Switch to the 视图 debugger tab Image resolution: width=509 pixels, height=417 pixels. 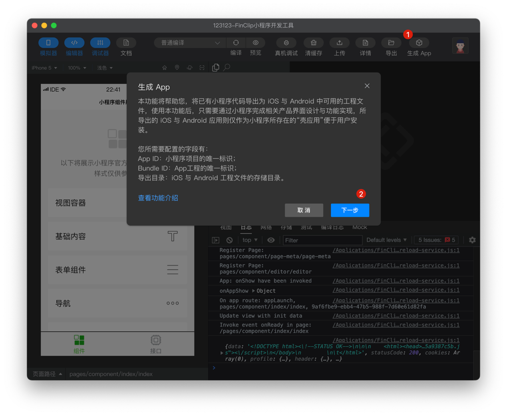pos(226,227)
